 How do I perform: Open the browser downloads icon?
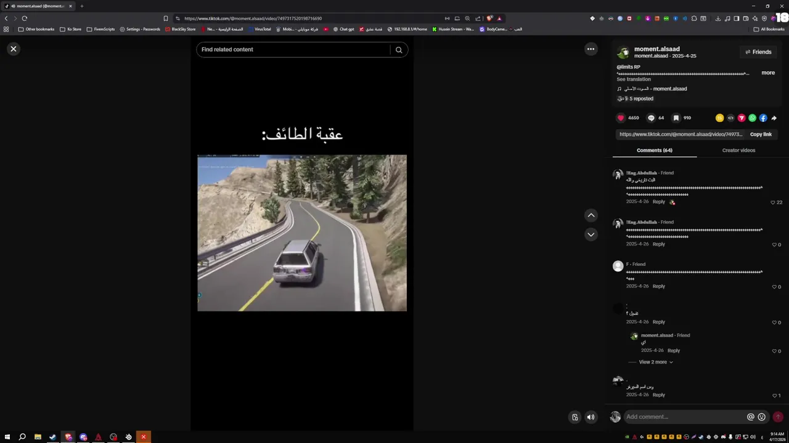[x=718, y=18]
